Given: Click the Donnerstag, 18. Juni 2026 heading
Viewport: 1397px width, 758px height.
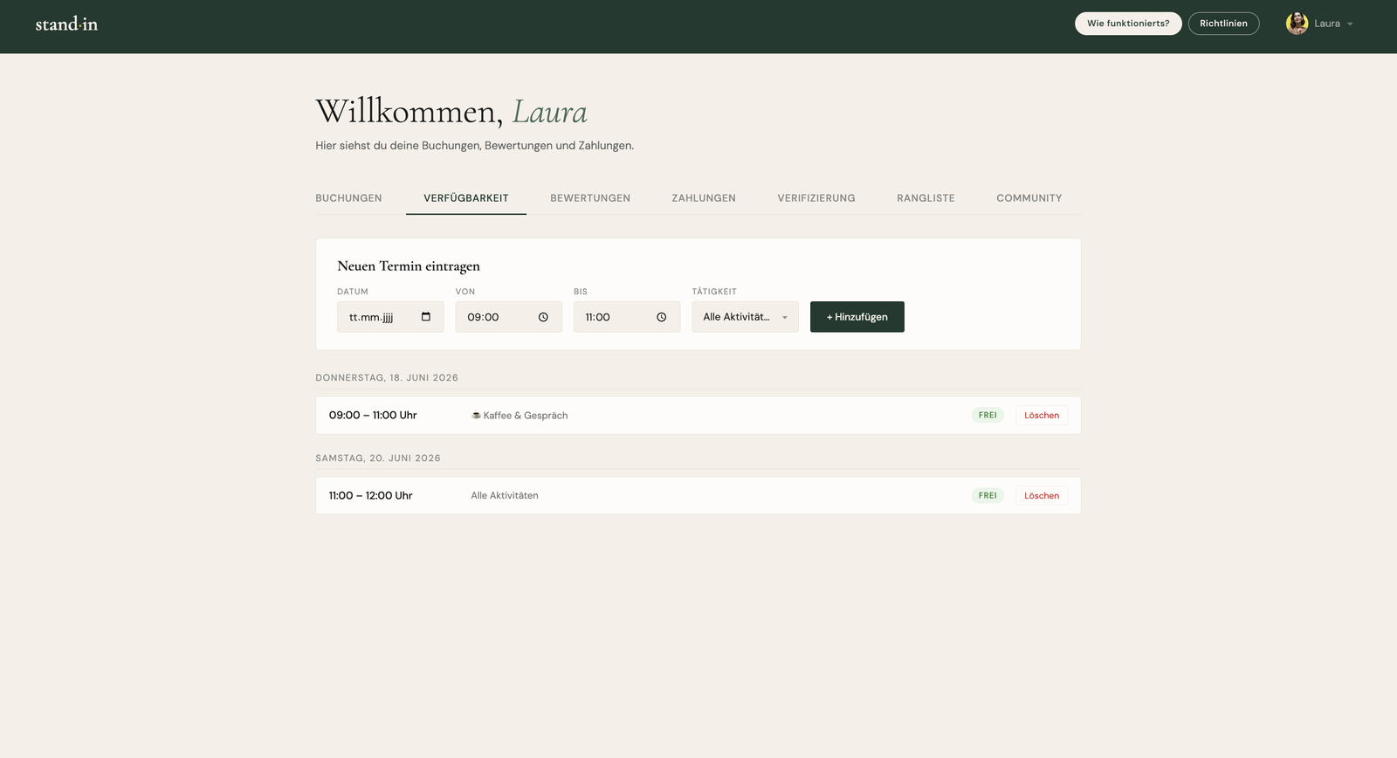Looking at the screenshot, I should click(x=387, y=378).
